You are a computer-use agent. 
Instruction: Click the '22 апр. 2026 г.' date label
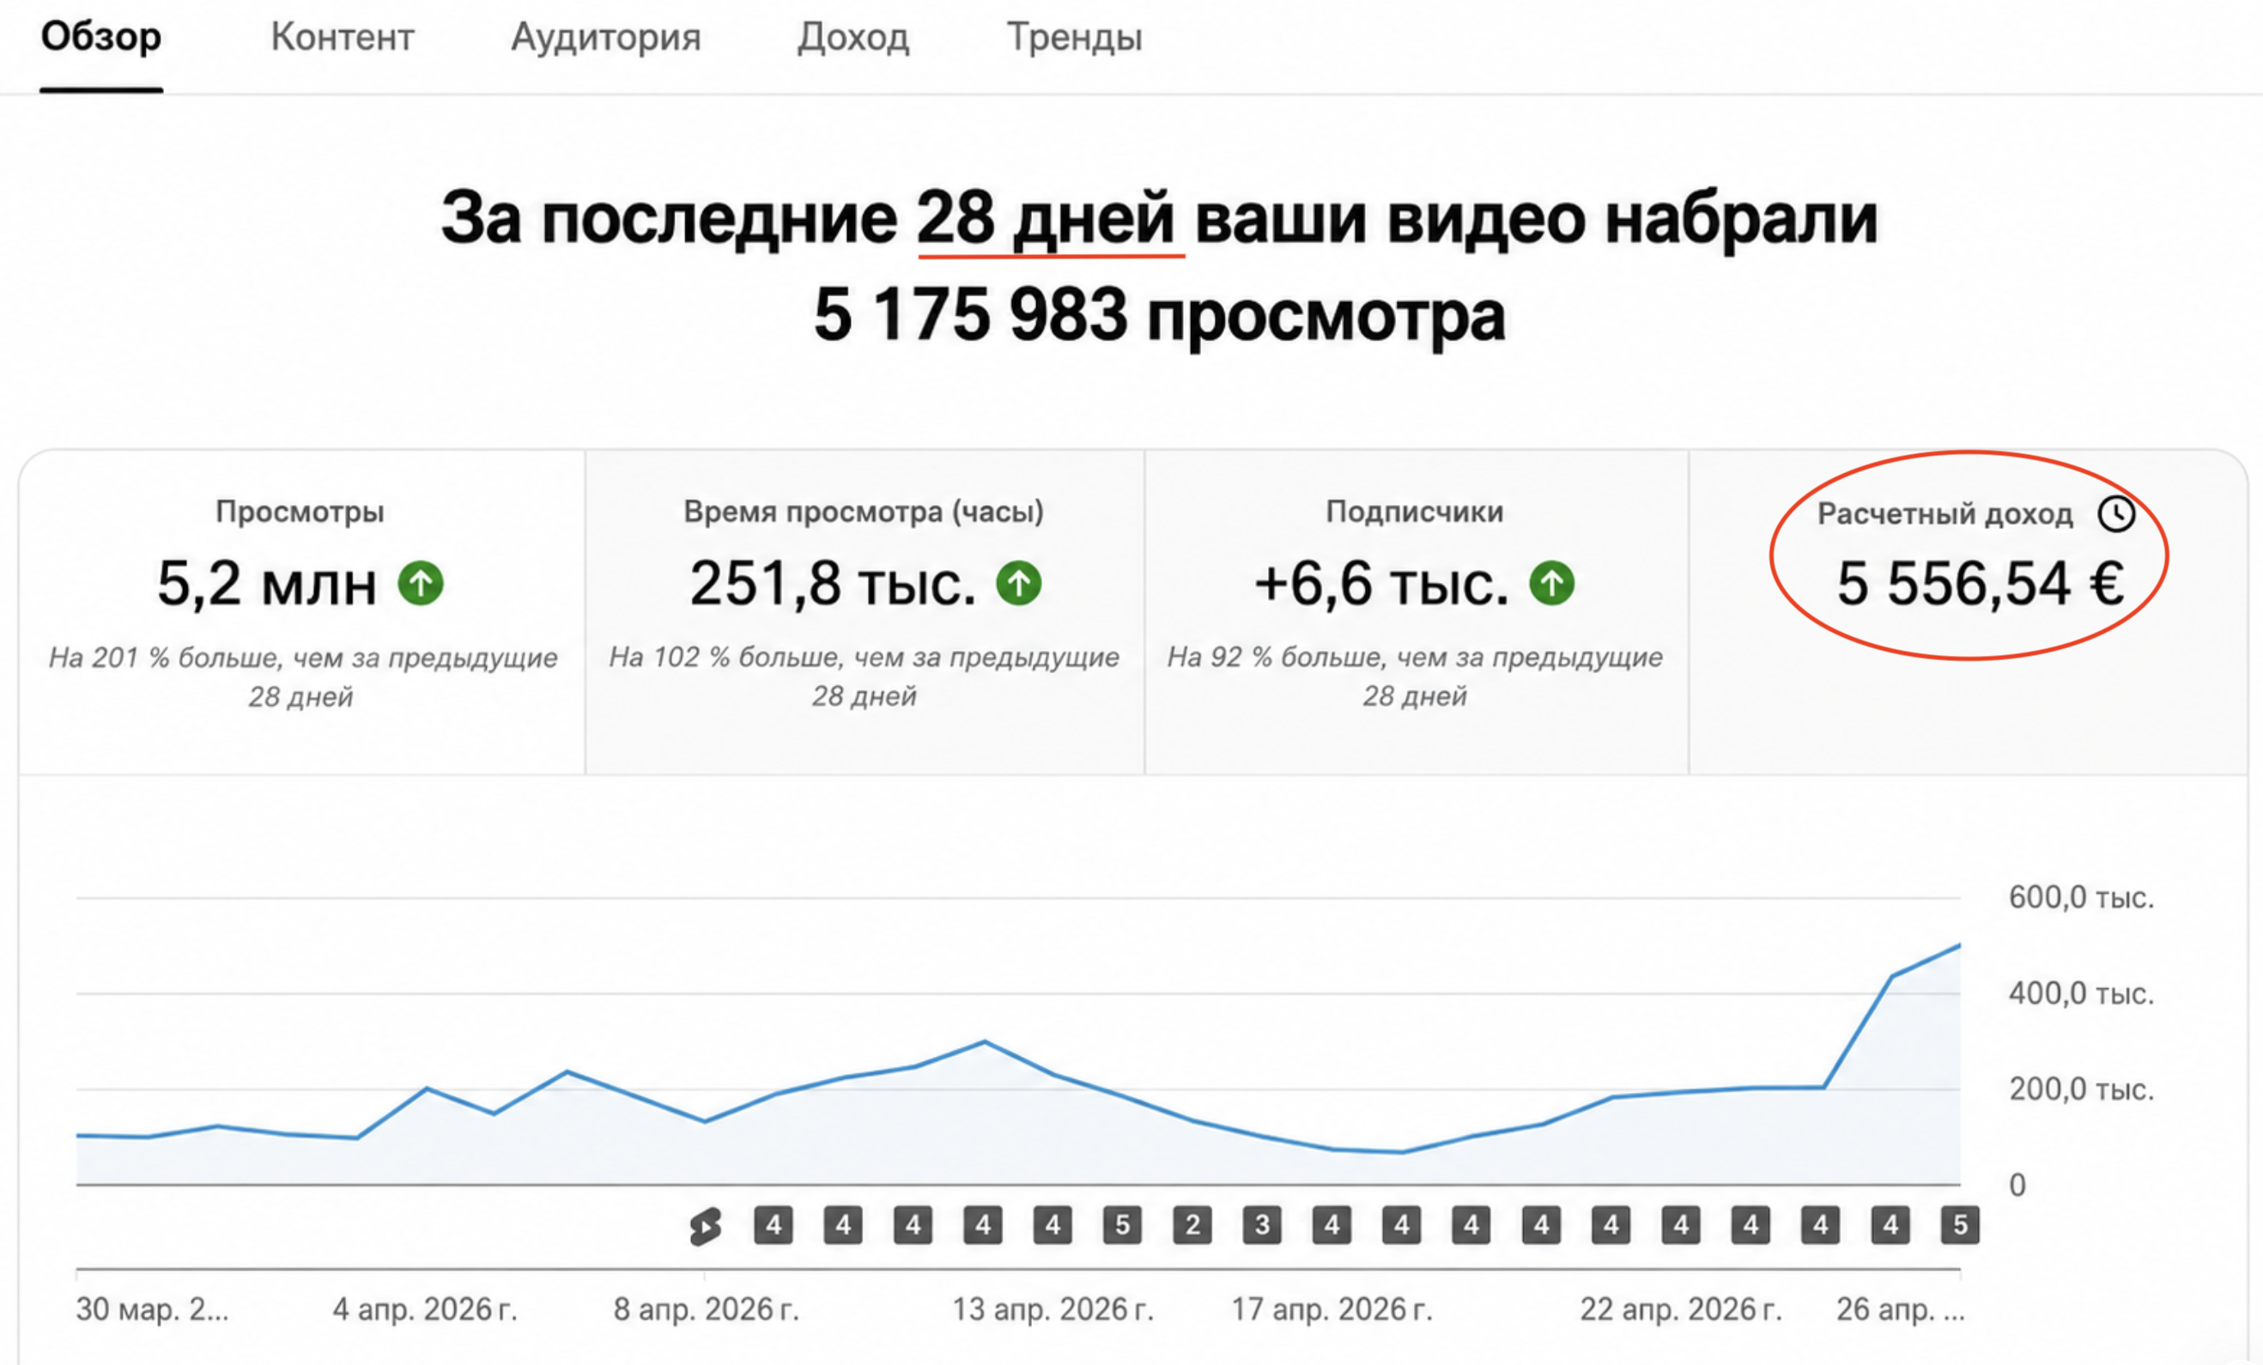click(1681, 1309)
